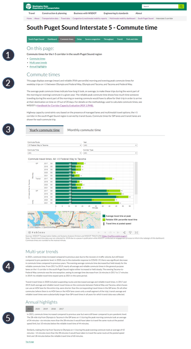Switch to Monthly commute time tab

(x=84, y=130)
